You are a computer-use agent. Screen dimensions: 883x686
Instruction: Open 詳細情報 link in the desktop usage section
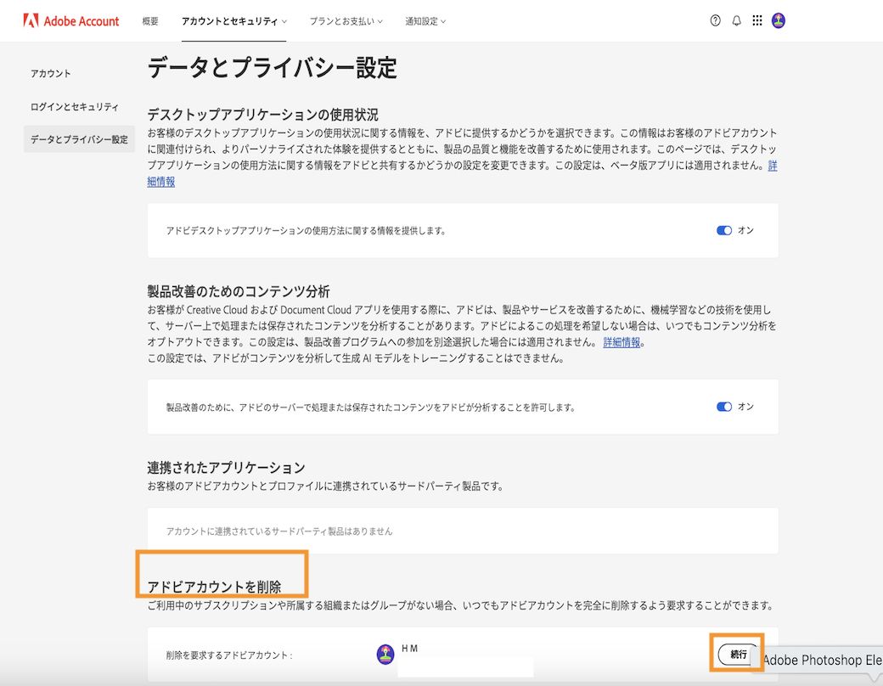(161, 181)
